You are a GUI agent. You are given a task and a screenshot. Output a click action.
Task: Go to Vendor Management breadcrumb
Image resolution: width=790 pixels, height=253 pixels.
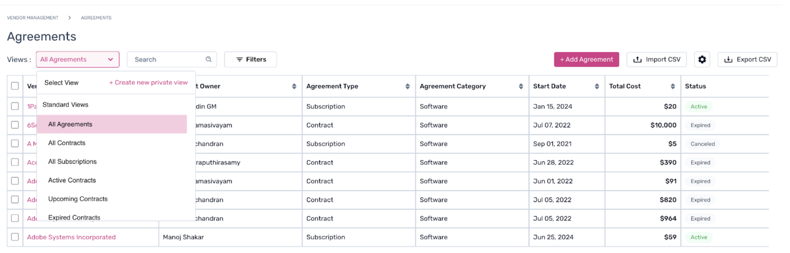pos(33,18)
